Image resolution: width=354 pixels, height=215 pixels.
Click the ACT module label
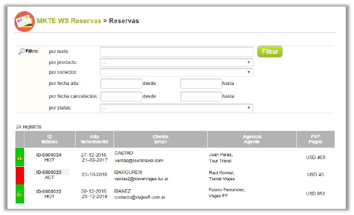click(49, 178)
